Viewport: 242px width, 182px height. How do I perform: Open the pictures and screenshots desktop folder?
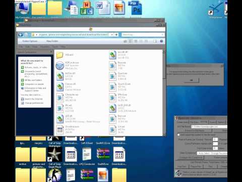click(x=39, y=158)
